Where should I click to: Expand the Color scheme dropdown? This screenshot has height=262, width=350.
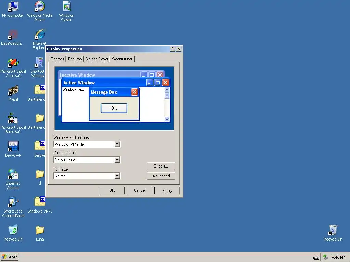tap(117, 160)
